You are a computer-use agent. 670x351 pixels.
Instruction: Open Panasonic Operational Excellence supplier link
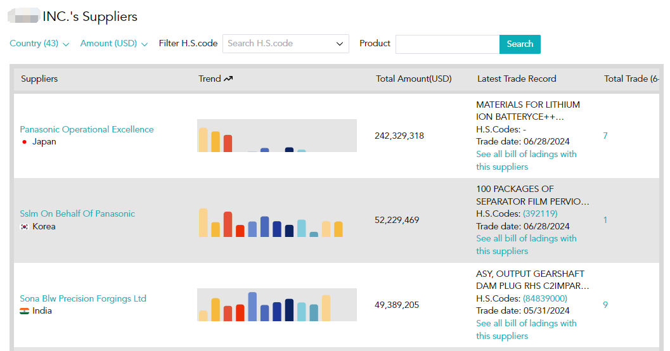87,129
